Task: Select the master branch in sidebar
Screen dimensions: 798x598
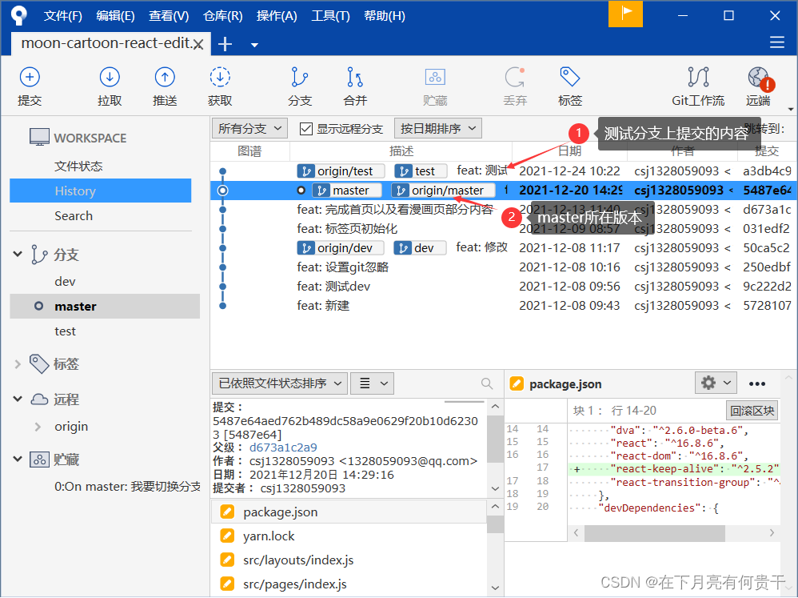Action: 105,306
